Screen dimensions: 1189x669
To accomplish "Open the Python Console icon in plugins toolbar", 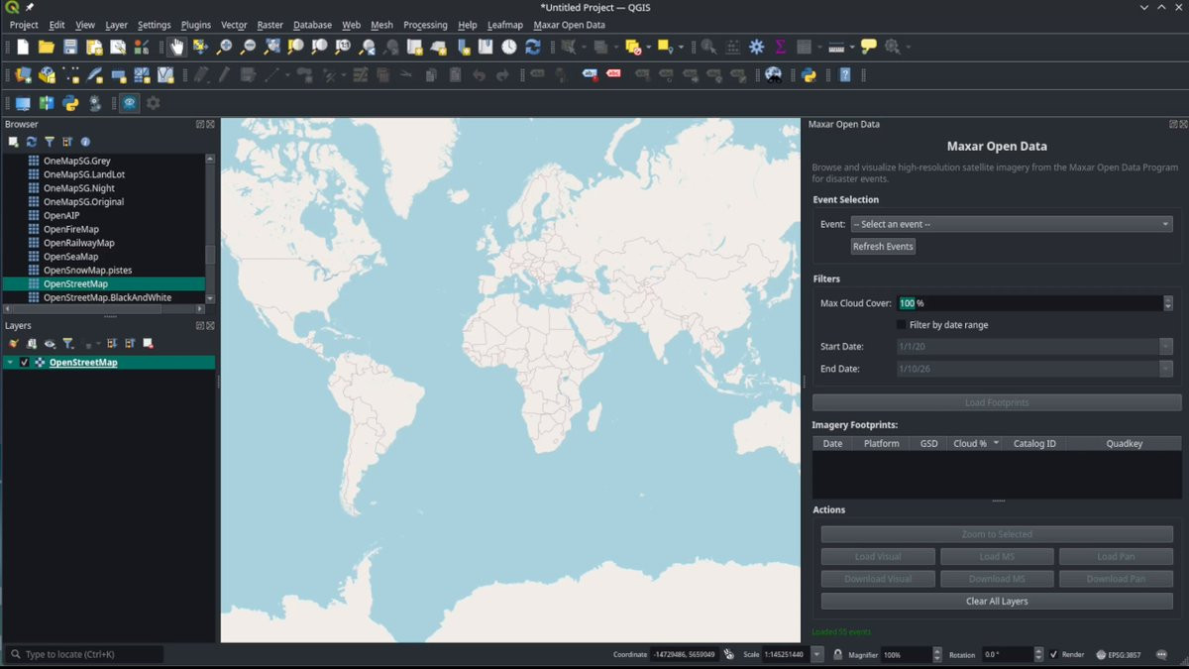I will pos(810,74).
